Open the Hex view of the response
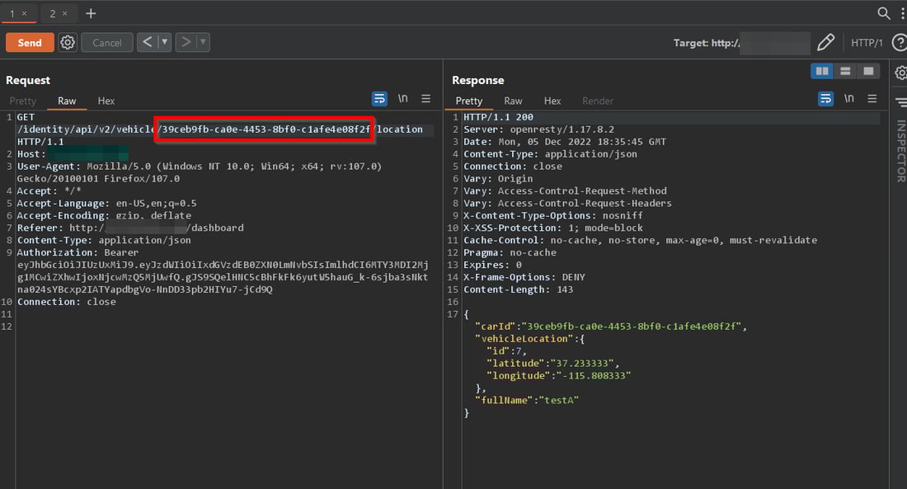This screenshot has height=489, width=907. pos(552,101)
